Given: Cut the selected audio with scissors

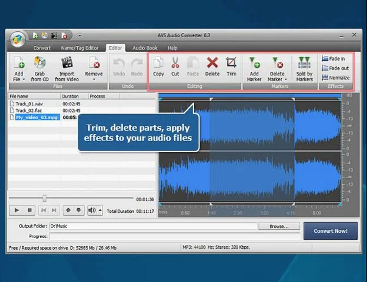Looking at the screenshot, I should coord(175,67).
